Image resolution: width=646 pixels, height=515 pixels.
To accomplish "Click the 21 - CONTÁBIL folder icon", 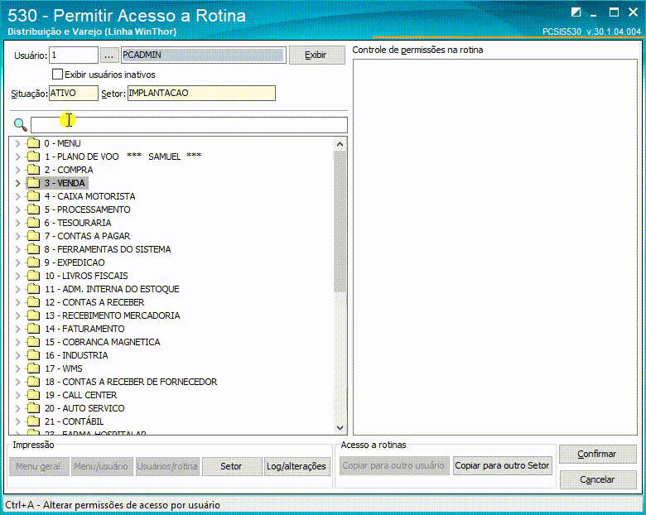I will click(33, 421).
